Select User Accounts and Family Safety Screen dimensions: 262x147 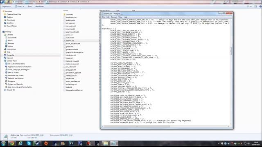[20, 87]
